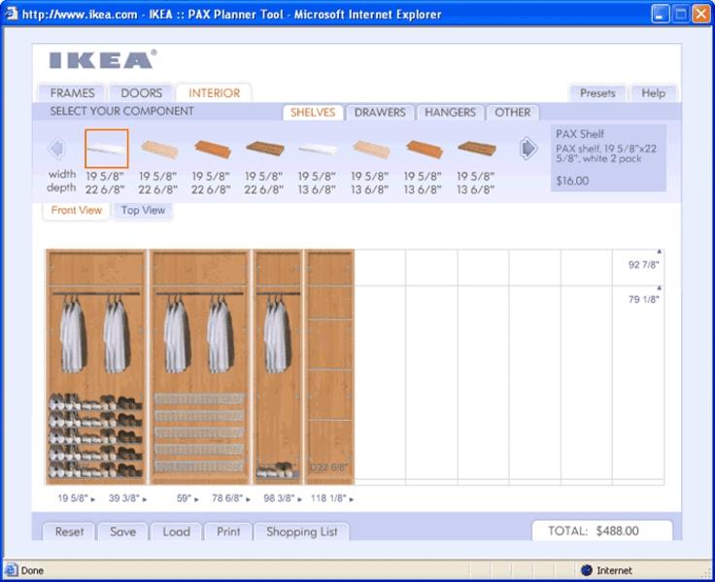Select the first wardrobe frame with shoe racks
The height and width of the screenshot is (582, 715).
click(x=96, y=366)
